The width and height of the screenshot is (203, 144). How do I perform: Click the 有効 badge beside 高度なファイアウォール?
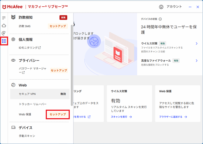point(176,61)
